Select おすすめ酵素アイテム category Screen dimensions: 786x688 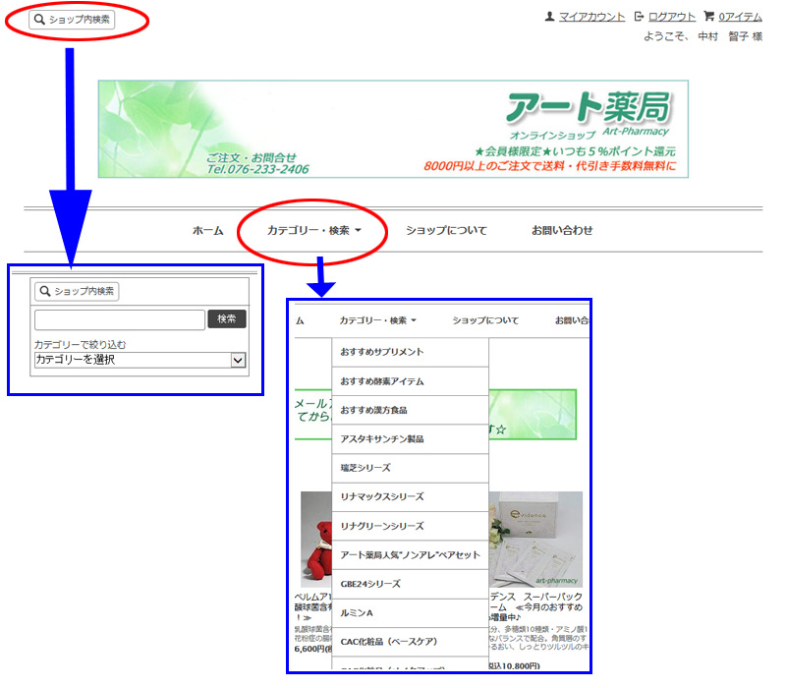(410, 381)
